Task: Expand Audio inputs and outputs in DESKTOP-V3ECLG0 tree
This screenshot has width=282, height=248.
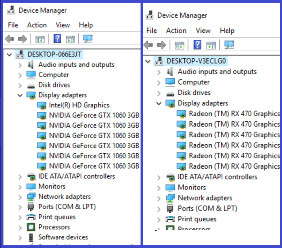Action: coord(159,72)
